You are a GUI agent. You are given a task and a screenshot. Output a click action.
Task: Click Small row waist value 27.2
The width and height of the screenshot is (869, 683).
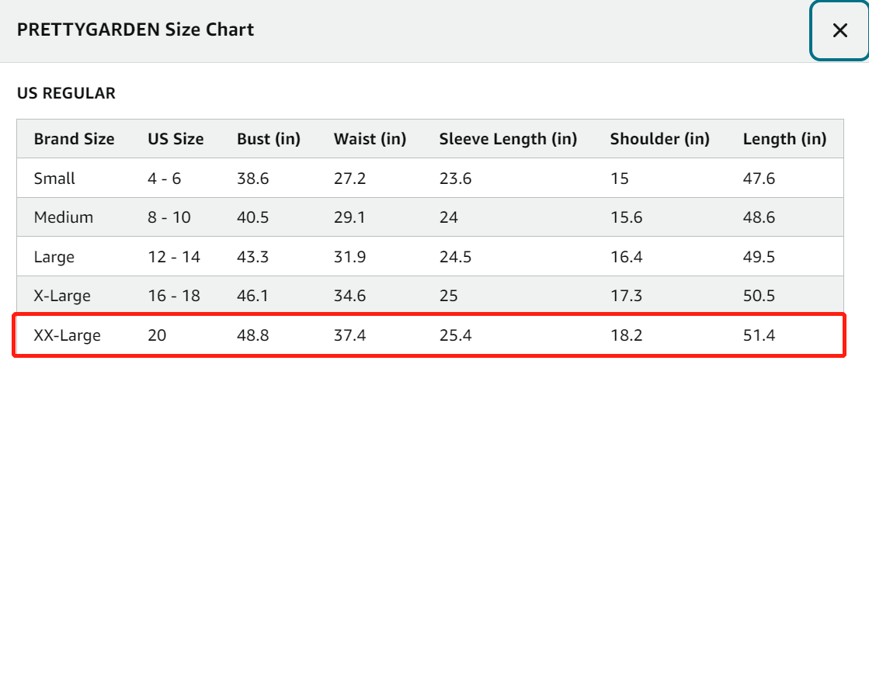coord(349,179)
